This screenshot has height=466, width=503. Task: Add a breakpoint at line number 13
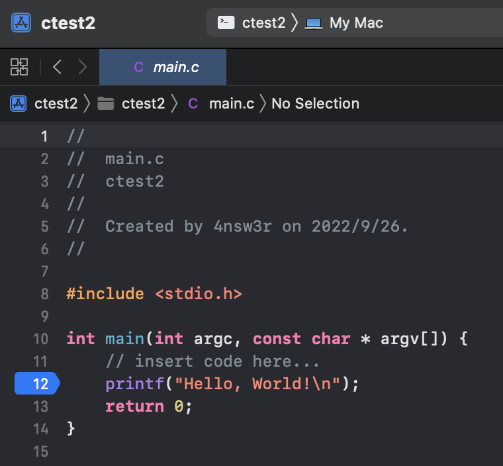coord(40,406)
